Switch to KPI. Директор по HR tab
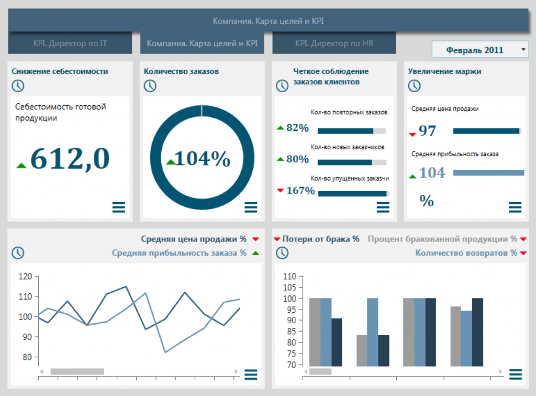536x396 pixels. click(334, 43)
